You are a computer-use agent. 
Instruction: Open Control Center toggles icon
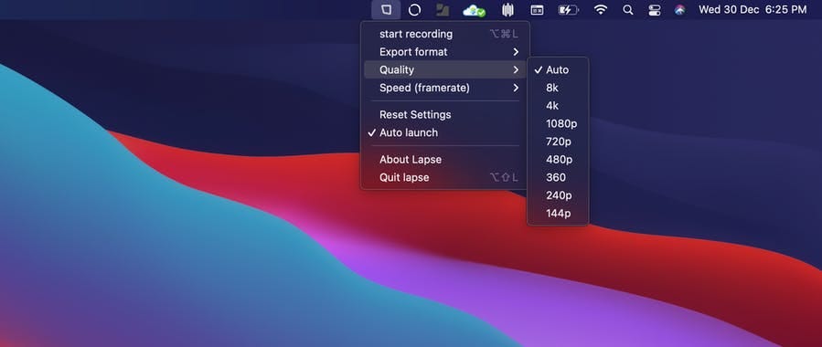coord(655,10)
